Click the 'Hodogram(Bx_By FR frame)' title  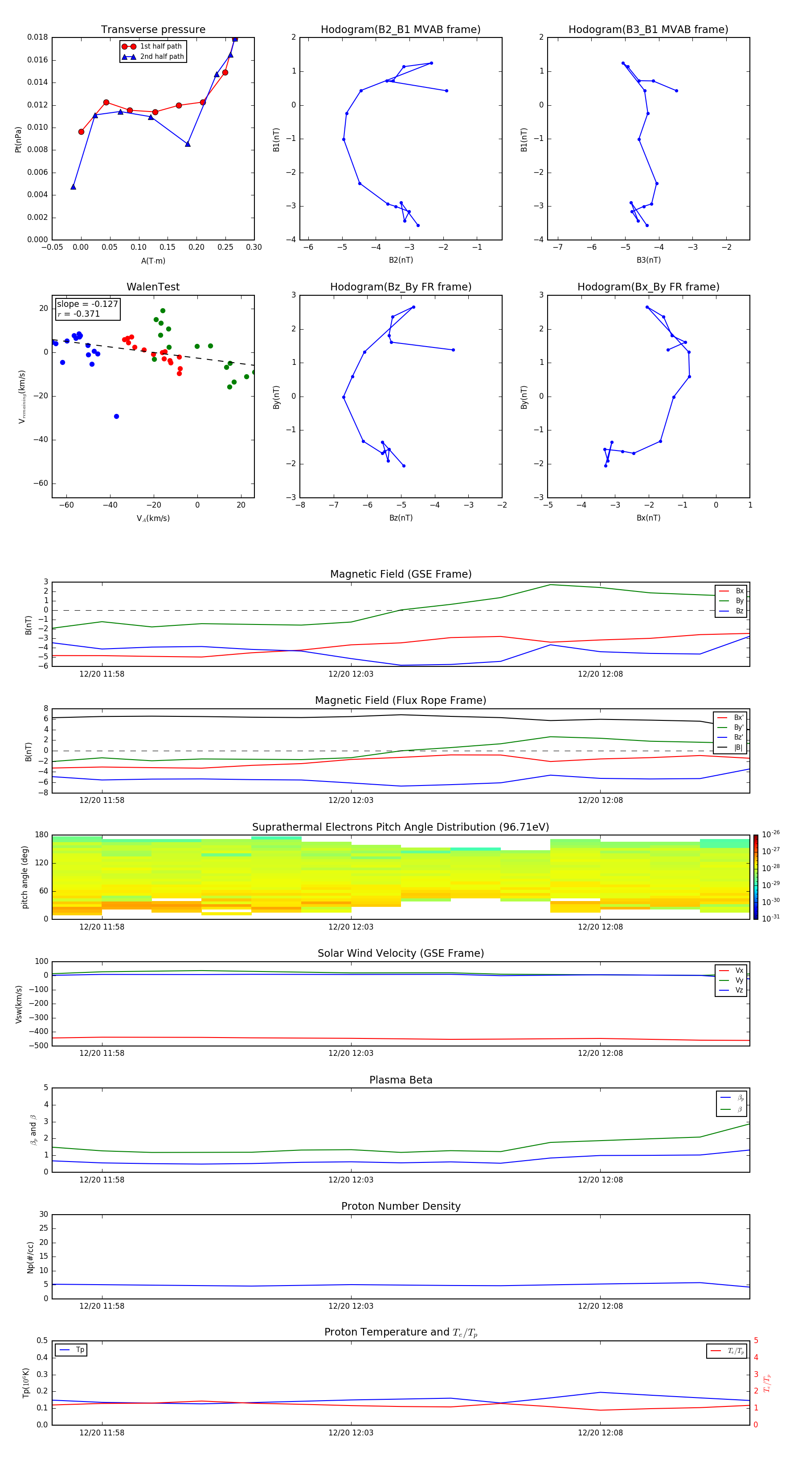pos(648,287)
